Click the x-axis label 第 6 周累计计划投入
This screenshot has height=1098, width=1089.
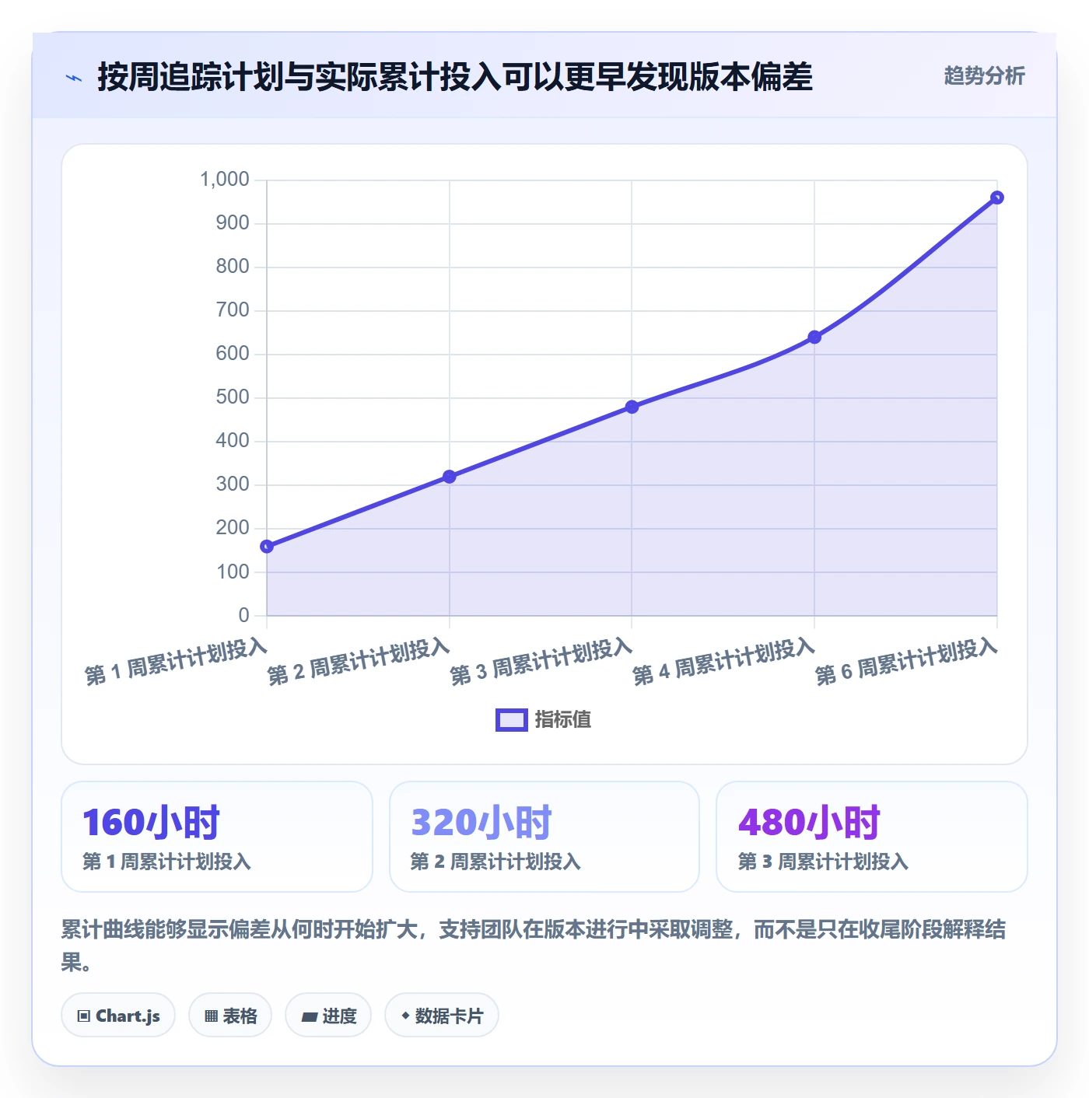906,662
